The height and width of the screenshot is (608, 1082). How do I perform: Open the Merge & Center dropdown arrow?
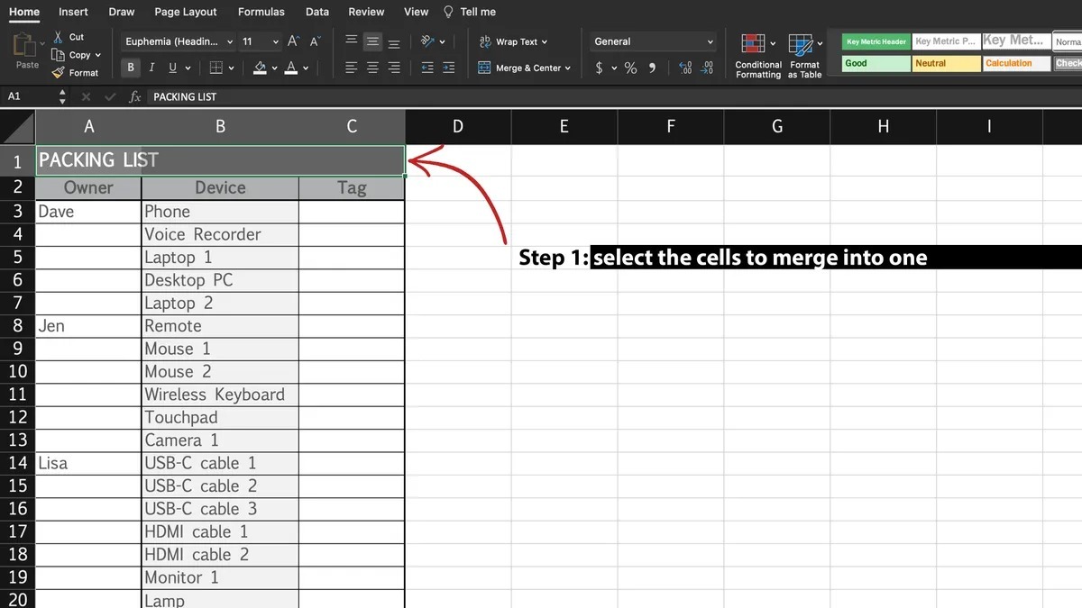[568, 68]
